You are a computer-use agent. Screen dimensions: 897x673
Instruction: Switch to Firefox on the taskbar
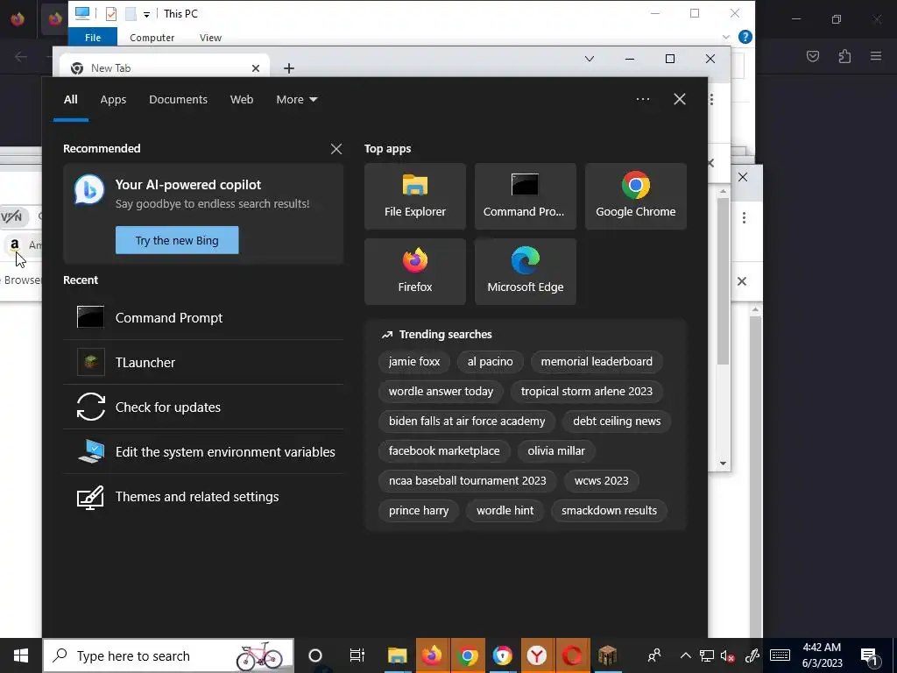433,655
